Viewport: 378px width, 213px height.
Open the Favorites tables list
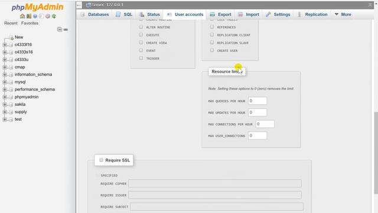point(30,23)
